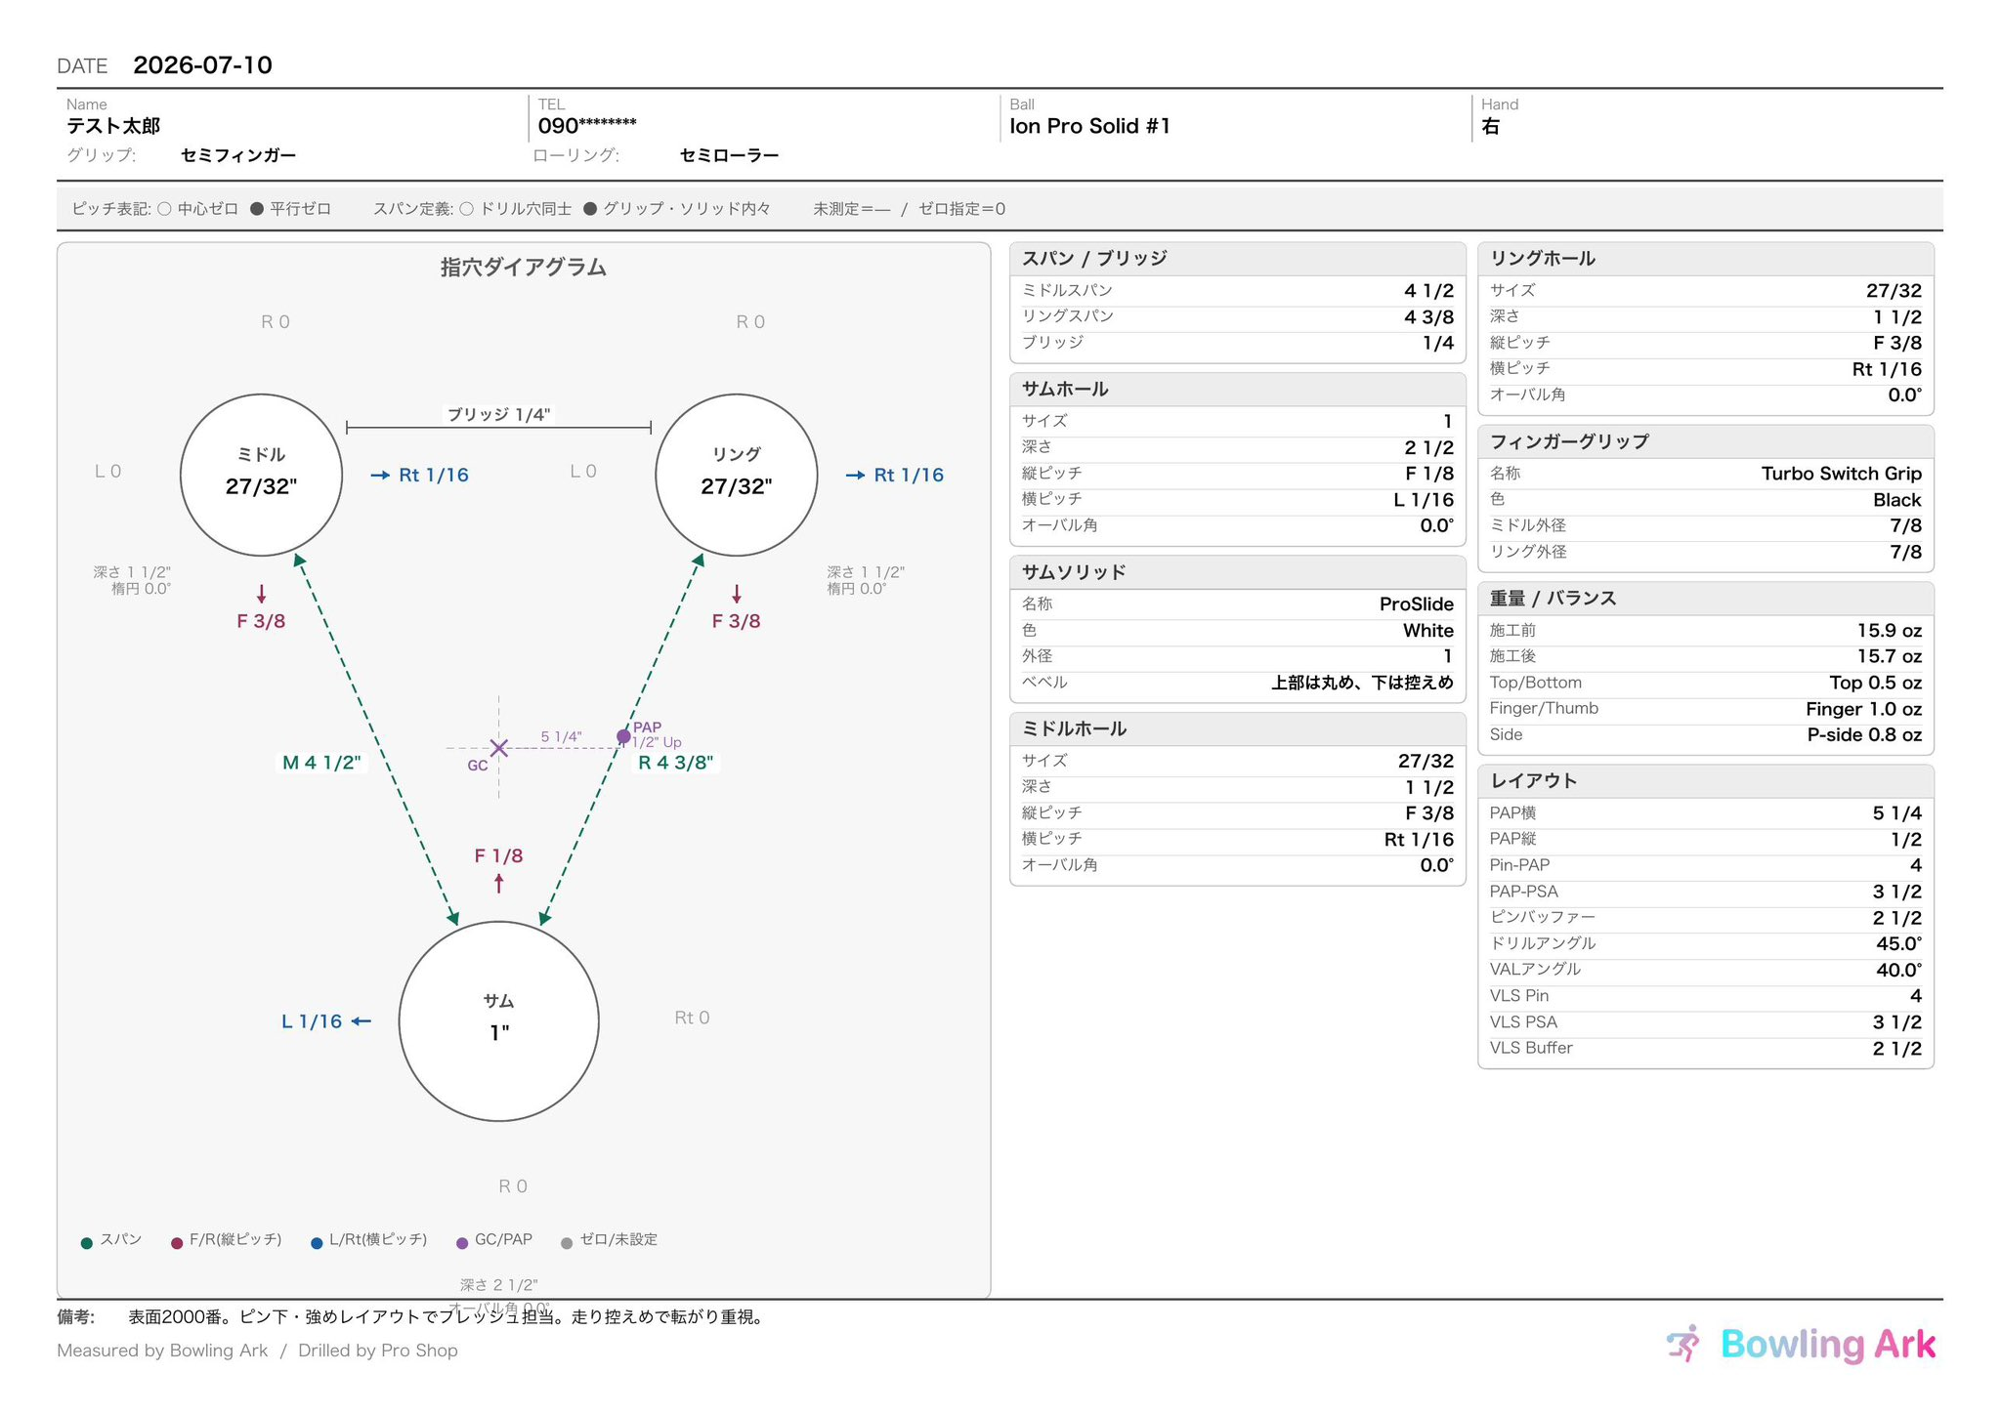Click the ベベル value 上部は丸め、下は控えめ
Viewport: 2001px width, 1414px height.
[1362, 683]
